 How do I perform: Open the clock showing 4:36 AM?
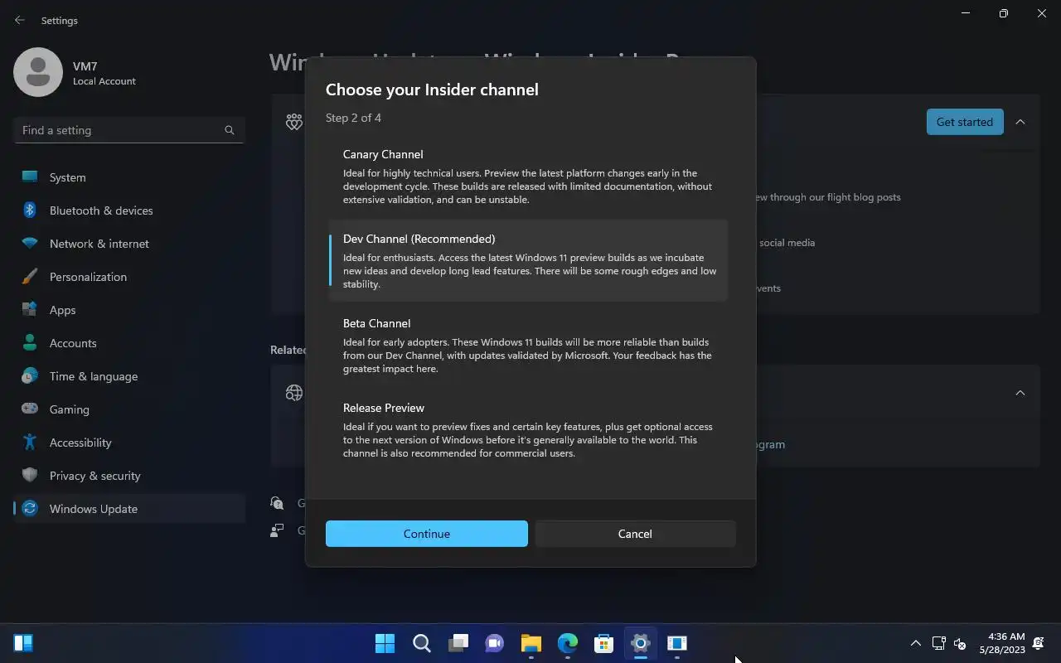(1001, 643)
